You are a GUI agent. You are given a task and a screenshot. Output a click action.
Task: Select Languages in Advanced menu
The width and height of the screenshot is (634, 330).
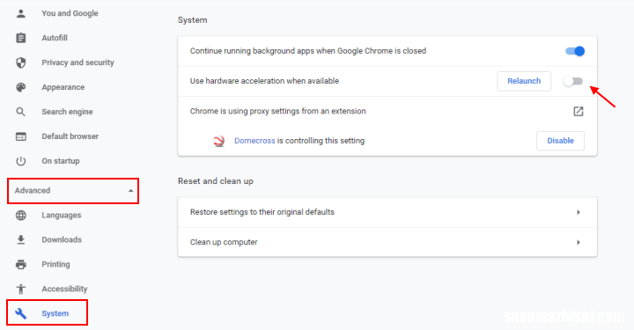62,216
